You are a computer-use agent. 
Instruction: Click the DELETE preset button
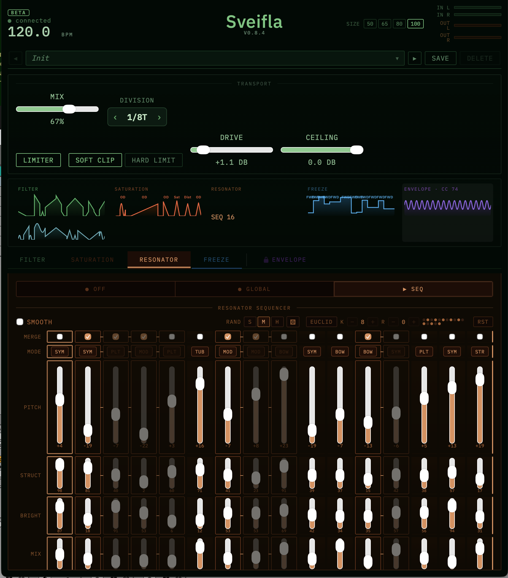pos(480,58)
